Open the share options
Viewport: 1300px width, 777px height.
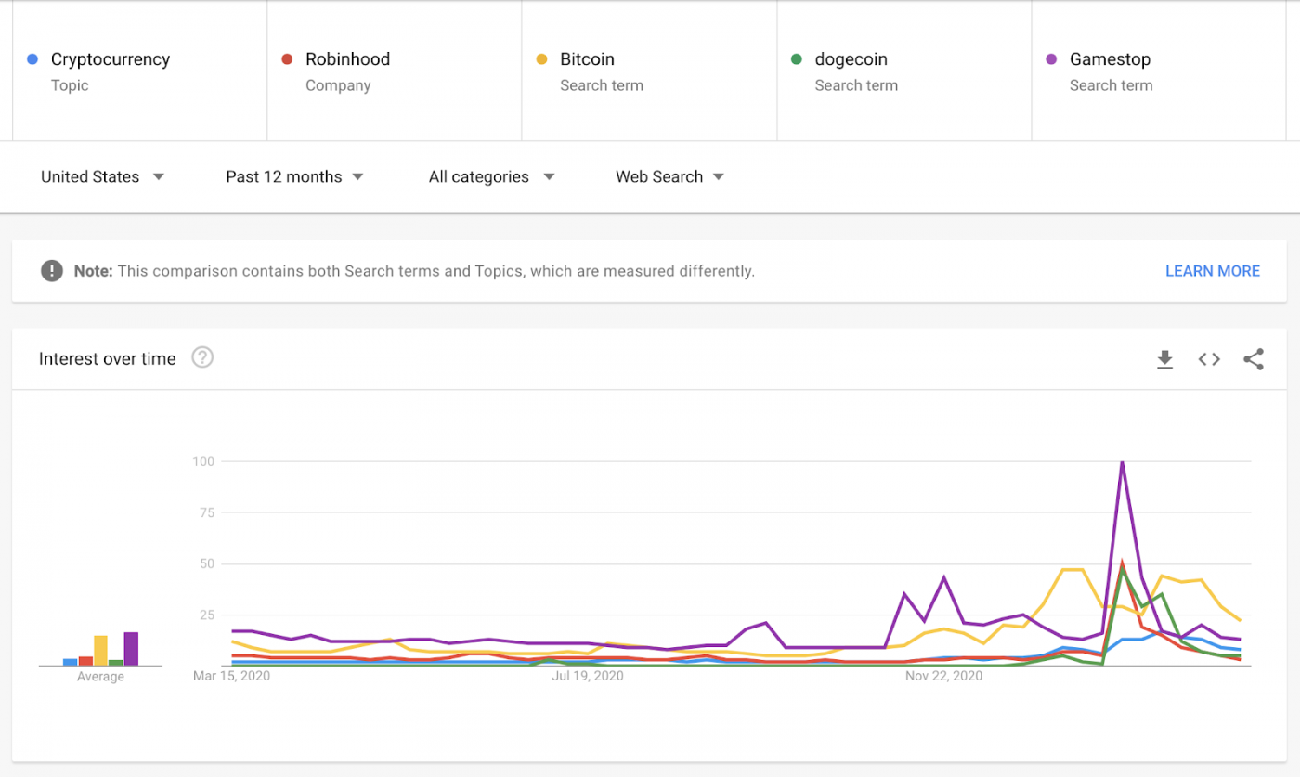click(x=1254, y=358)
